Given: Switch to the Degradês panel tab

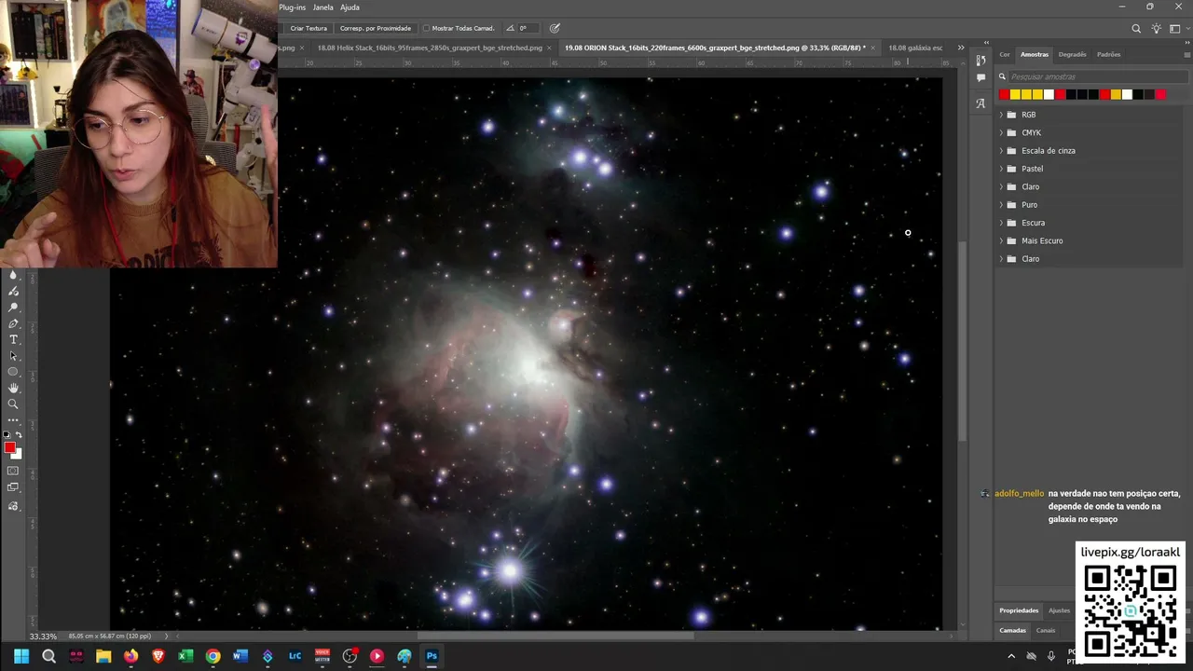Looking at the screenshot, I should [1072, 55].
